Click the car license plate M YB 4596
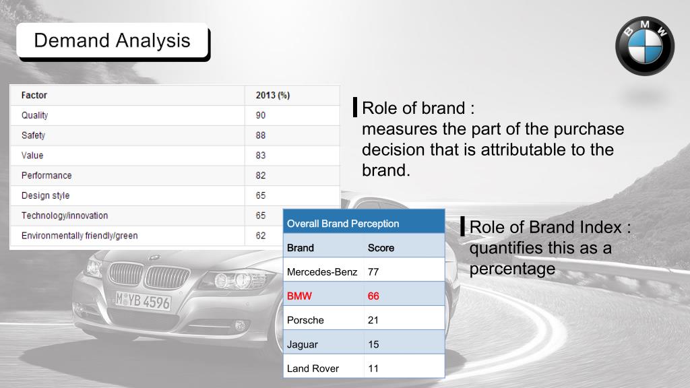 click(x=143, y=300)
